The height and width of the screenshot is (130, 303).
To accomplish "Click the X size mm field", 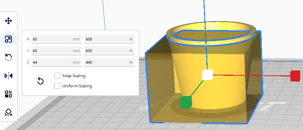I will 56,39.
